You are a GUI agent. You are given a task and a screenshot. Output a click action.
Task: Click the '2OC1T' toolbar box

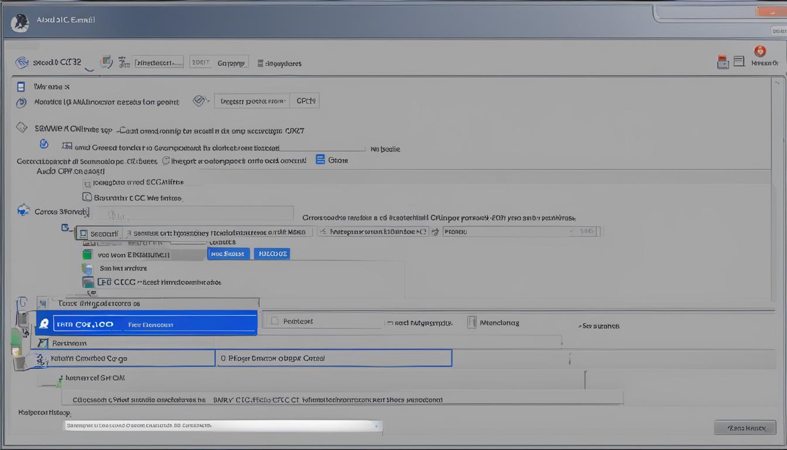(x=200, y=62)
